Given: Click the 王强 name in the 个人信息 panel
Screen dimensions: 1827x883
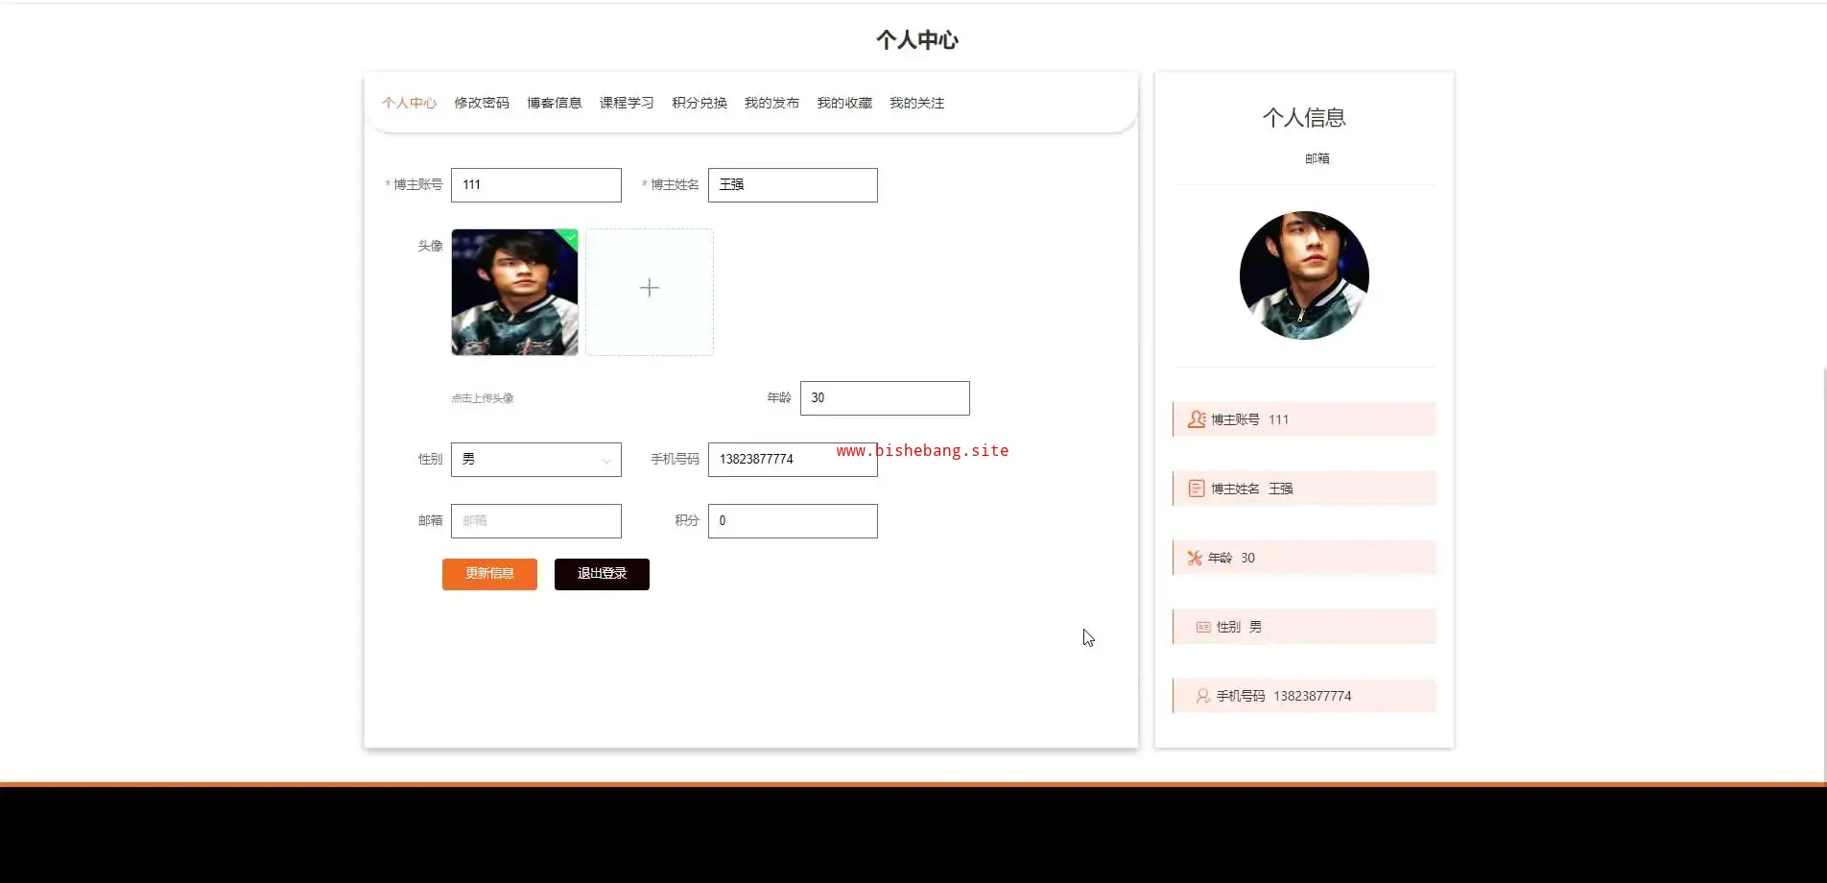Looking at the screenshot, I should [1281, 489].
